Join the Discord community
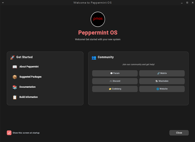This screenshot has height=142, width=195. point(115,81)
